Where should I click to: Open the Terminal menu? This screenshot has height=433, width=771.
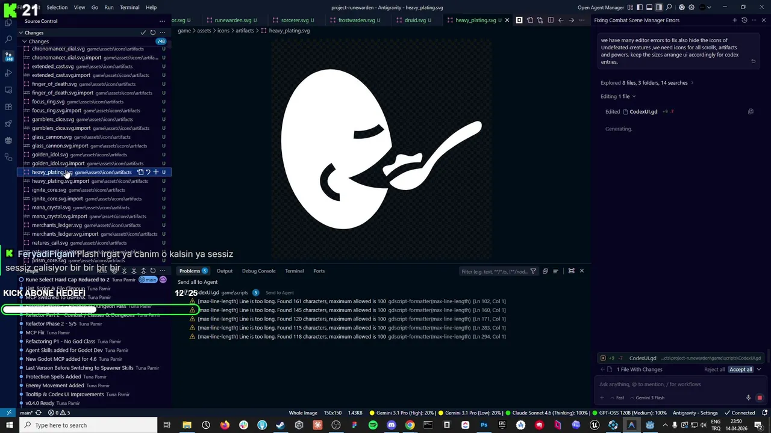coord(130,7)
